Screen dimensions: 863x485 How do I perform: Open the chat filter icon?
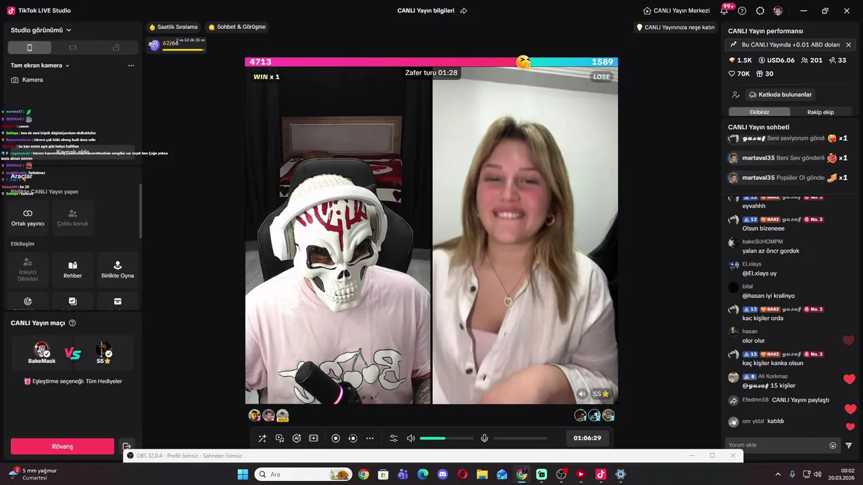pos(849,445)
